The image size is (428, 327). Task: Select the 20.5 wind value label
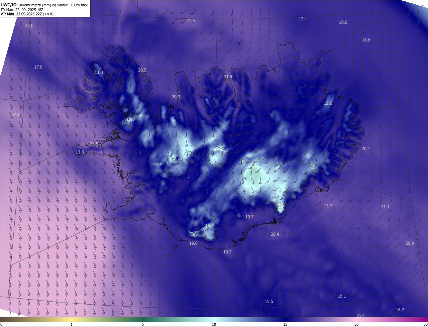tap(142, 70)
